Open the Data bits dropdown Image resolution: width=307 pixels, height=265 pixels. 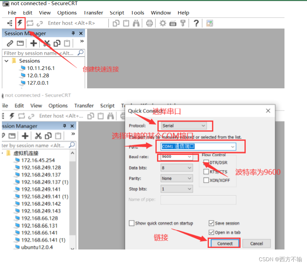[177, 168]
